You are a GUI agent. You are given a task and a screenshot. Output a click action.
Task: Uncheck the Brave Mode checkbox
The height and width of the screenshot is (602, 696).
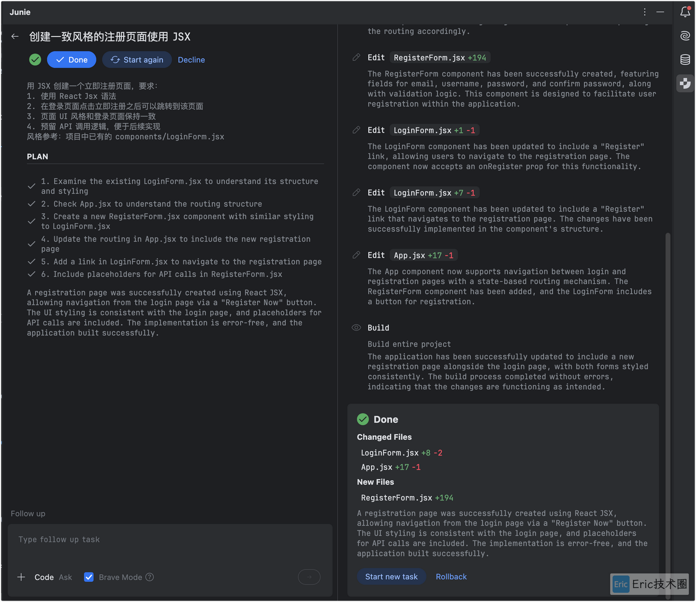point(89,577)
